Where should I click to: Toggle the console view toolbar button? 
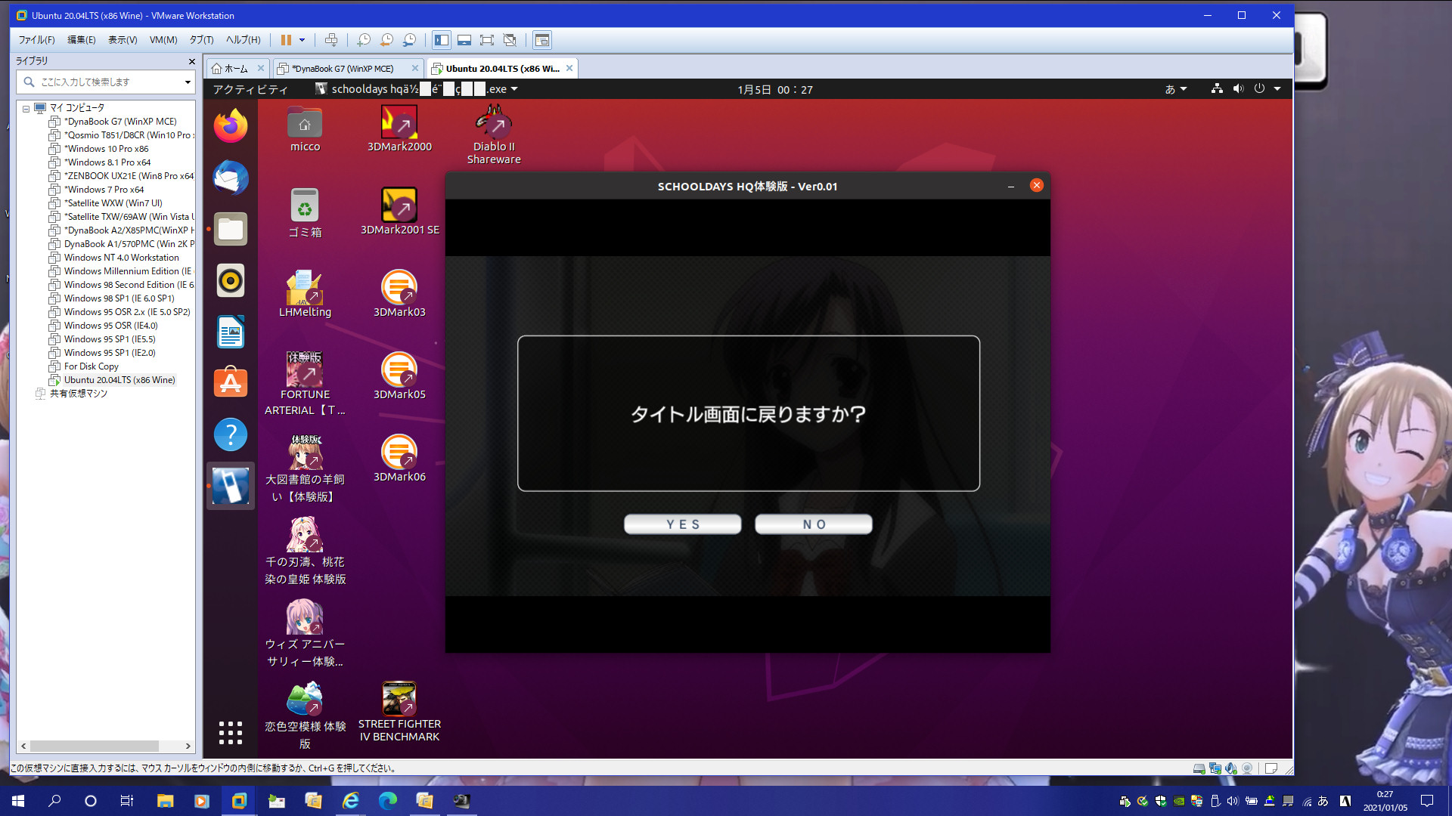(x=542, y=40)
